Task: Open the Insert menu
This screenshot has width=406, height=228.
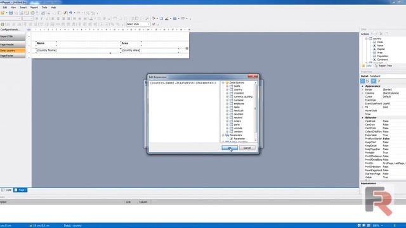Action: coord(23,8)
